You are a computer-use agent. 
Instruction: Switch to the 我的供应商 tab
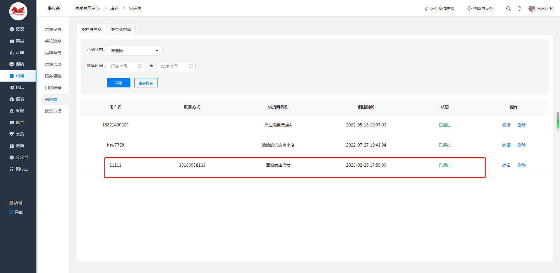(x=91, y=29)
